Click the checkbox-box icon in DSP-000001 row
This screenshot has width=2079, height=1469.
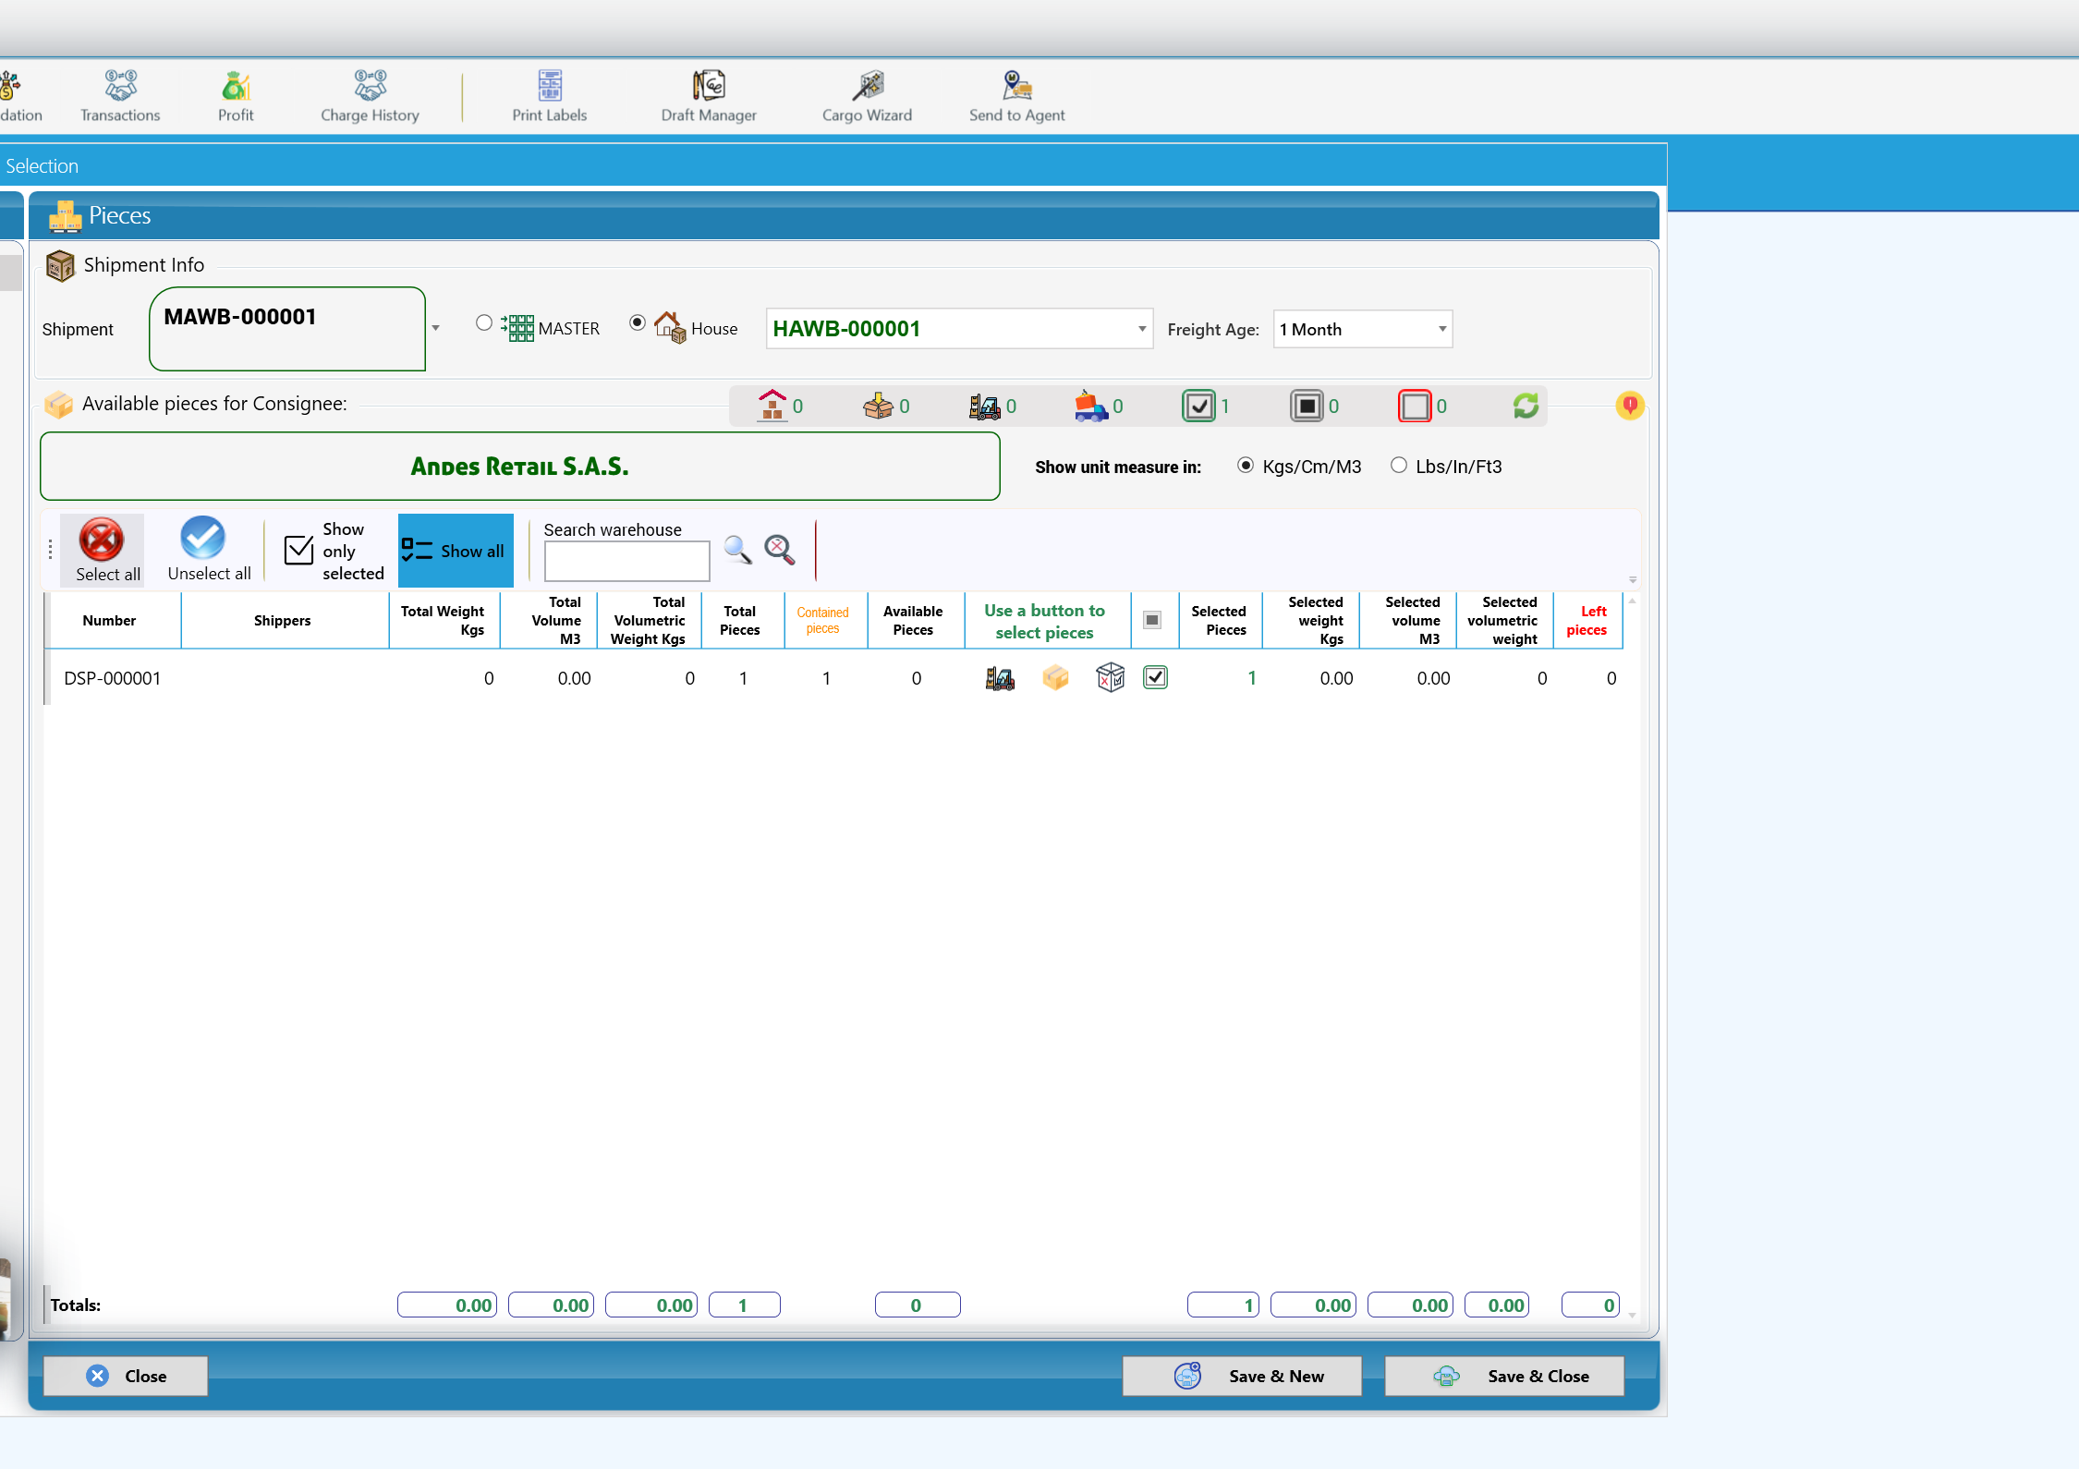1110,678
